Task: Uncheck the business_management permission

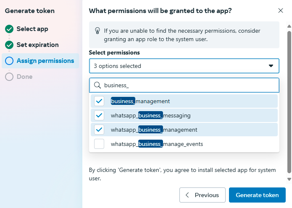Action: 99,101
